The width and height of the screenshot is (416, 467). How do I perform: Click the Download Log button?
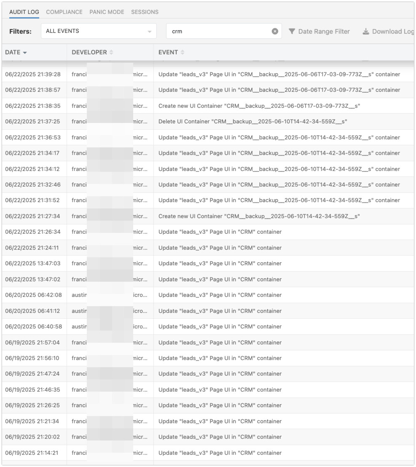388,31
